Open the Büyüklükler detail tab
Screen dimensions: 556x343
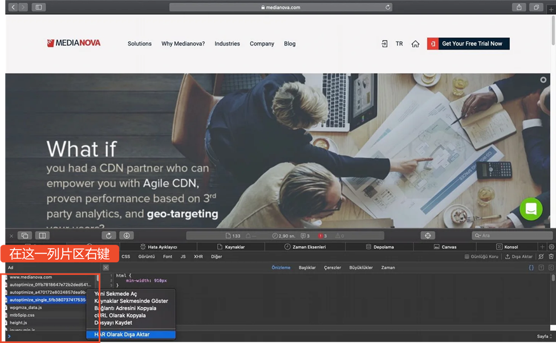point(361,268)
